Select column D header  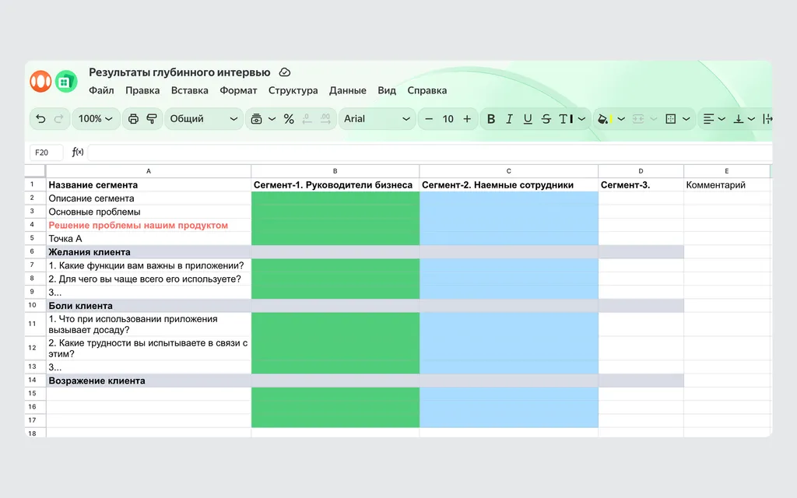pos(641,171)
